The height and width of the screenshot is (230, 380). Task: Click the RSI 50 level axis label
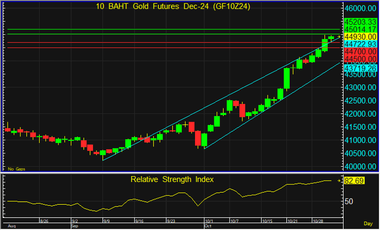[349, 201]
